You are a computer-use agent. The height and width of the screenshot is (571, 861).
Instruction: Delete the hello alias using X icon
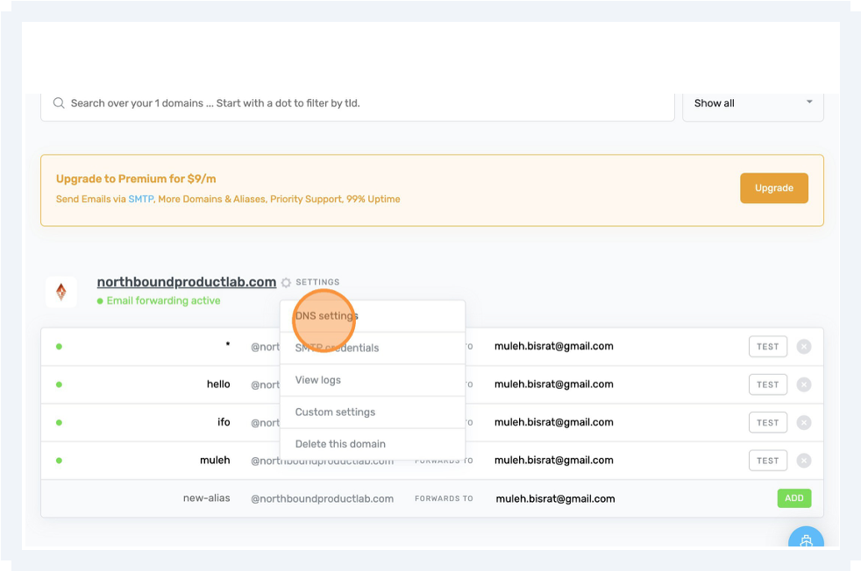803,384
